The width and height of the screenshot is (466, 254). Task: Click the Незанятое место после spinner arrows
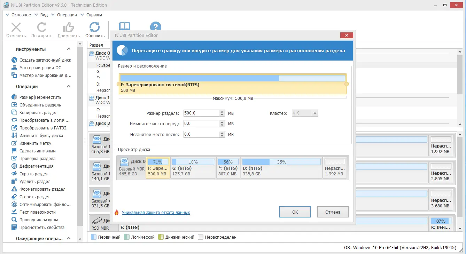click(x=222, y=134)
